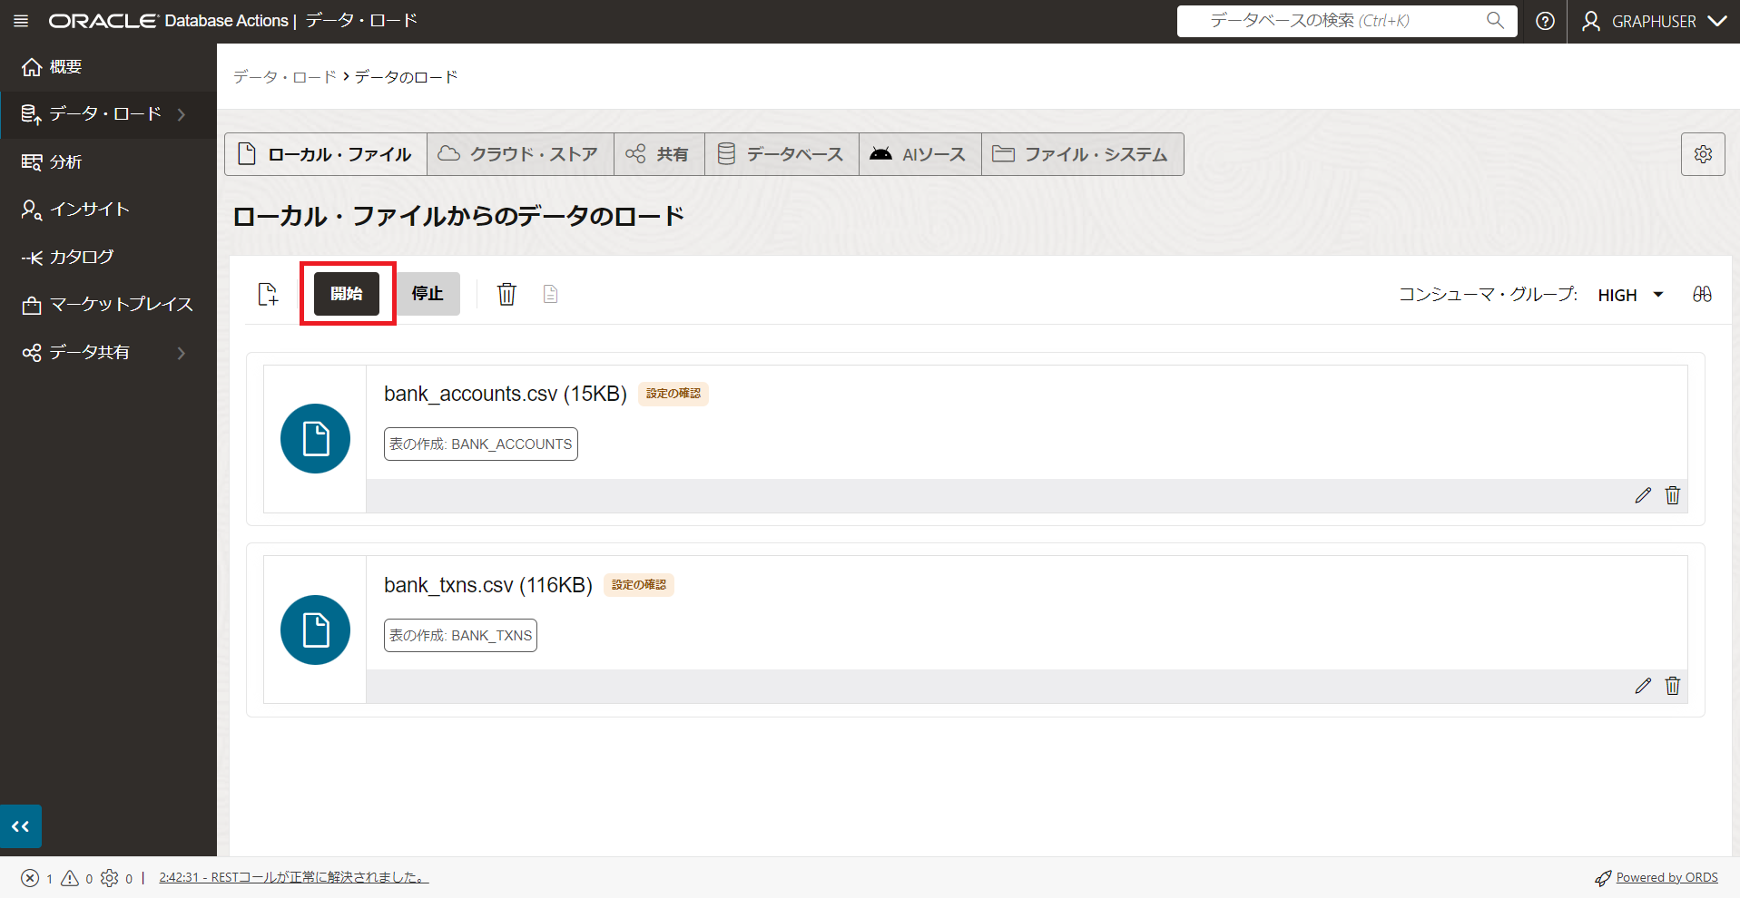
Task: Switch to the クラウド・ストア tab
Action: (x=519, y=153)
